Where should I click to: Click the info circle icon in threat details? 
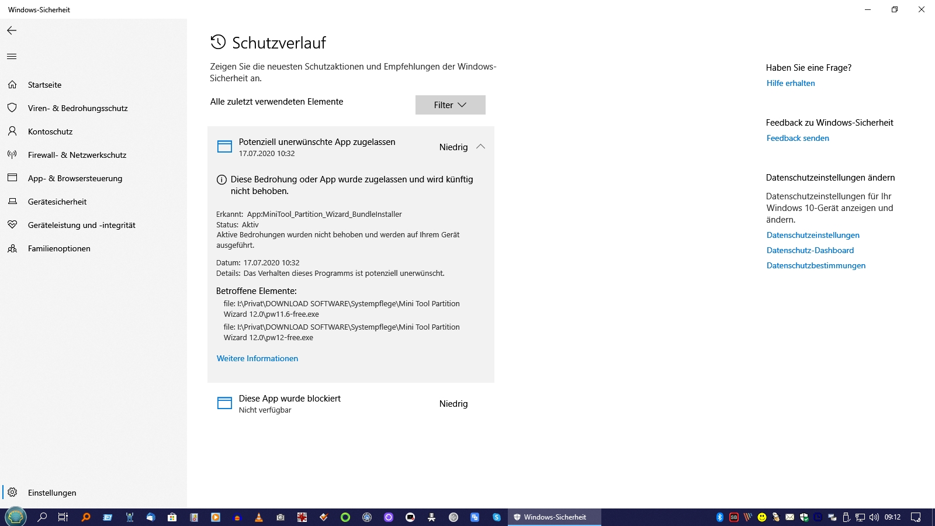pos(221,180)
